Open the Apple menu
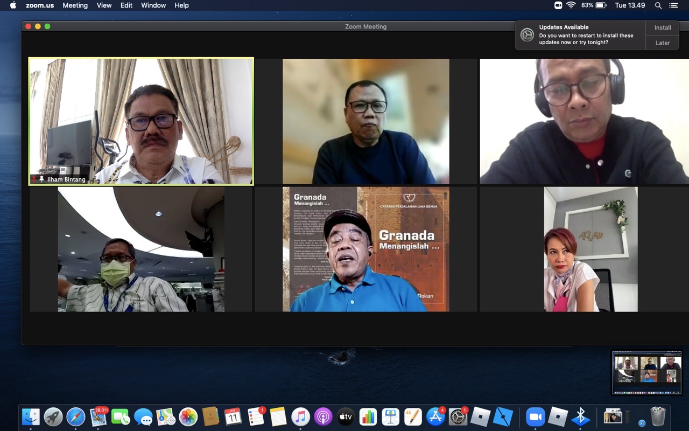The image size is (689, 431). tap(13, 5)
